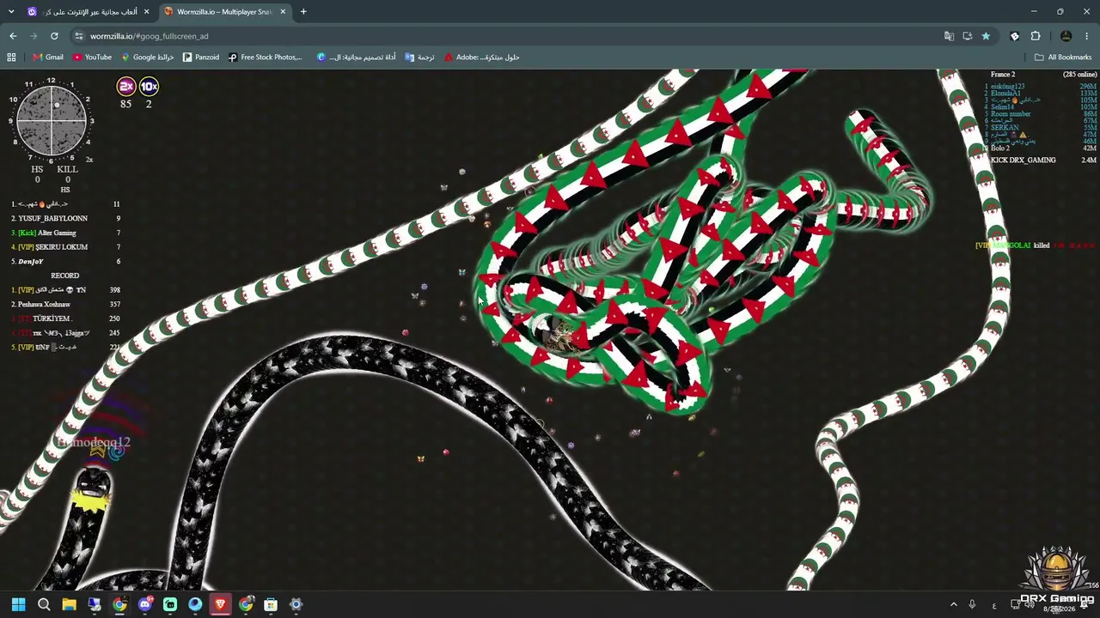Open the YouTube bookmark
1100x618 pixels.
[x=92, y=58]
